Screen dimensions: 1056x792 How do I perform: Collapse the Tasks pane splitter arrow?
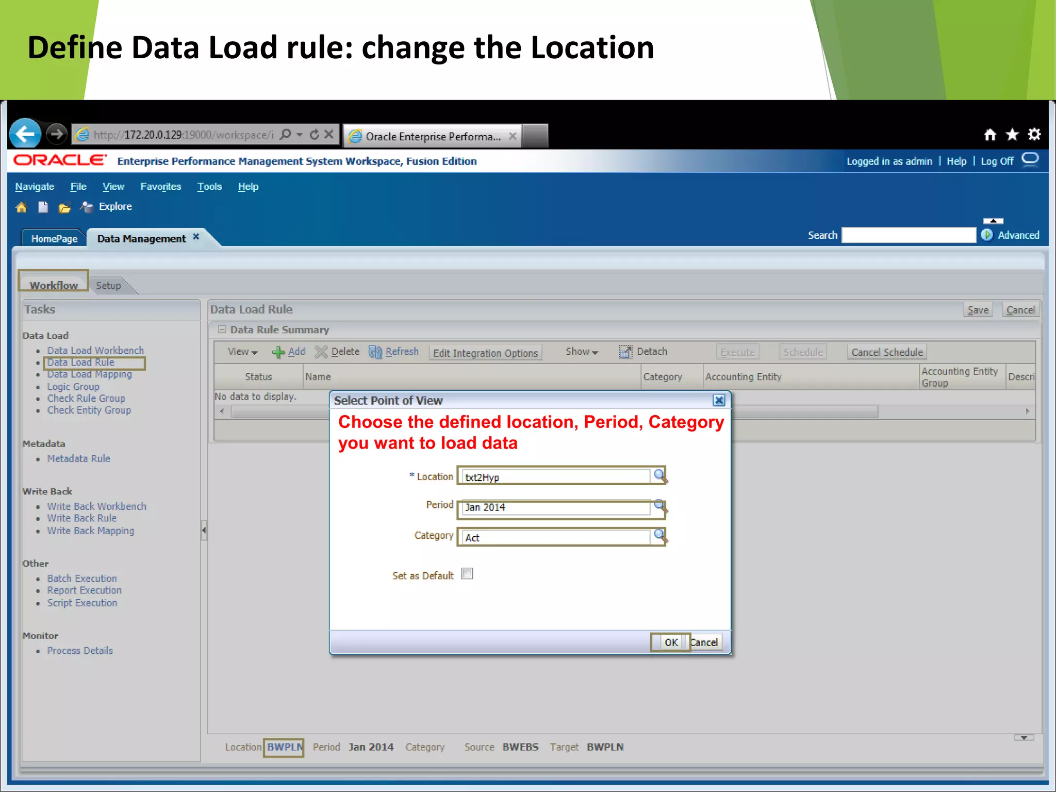204,530
